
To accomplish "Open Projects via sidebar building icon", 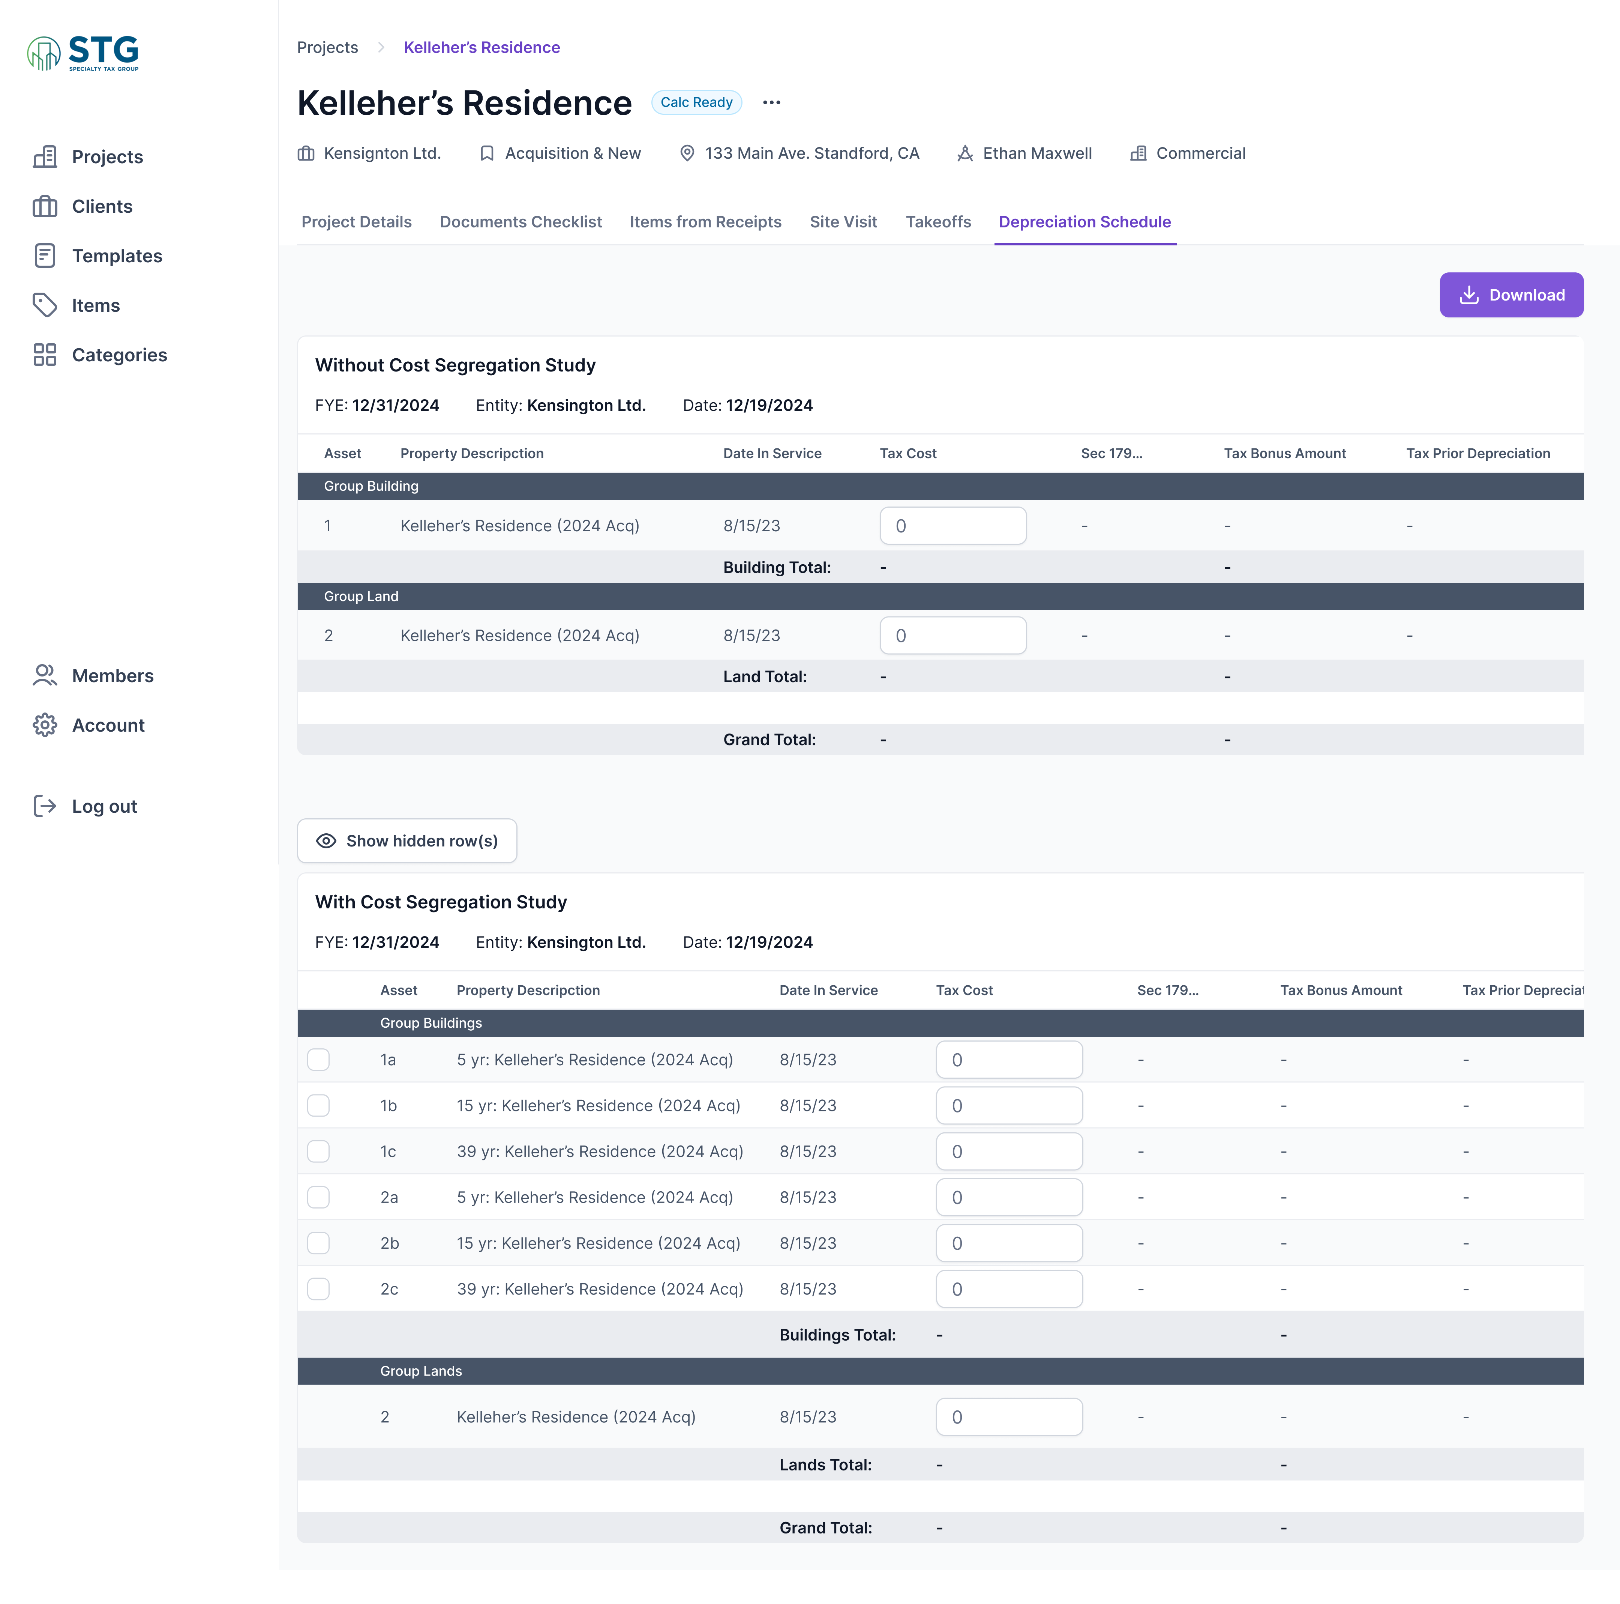I will 45,157.
